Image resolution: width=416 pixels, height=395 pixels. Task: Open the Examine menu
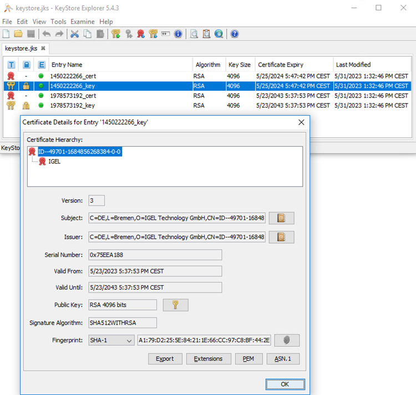(82, 22)
